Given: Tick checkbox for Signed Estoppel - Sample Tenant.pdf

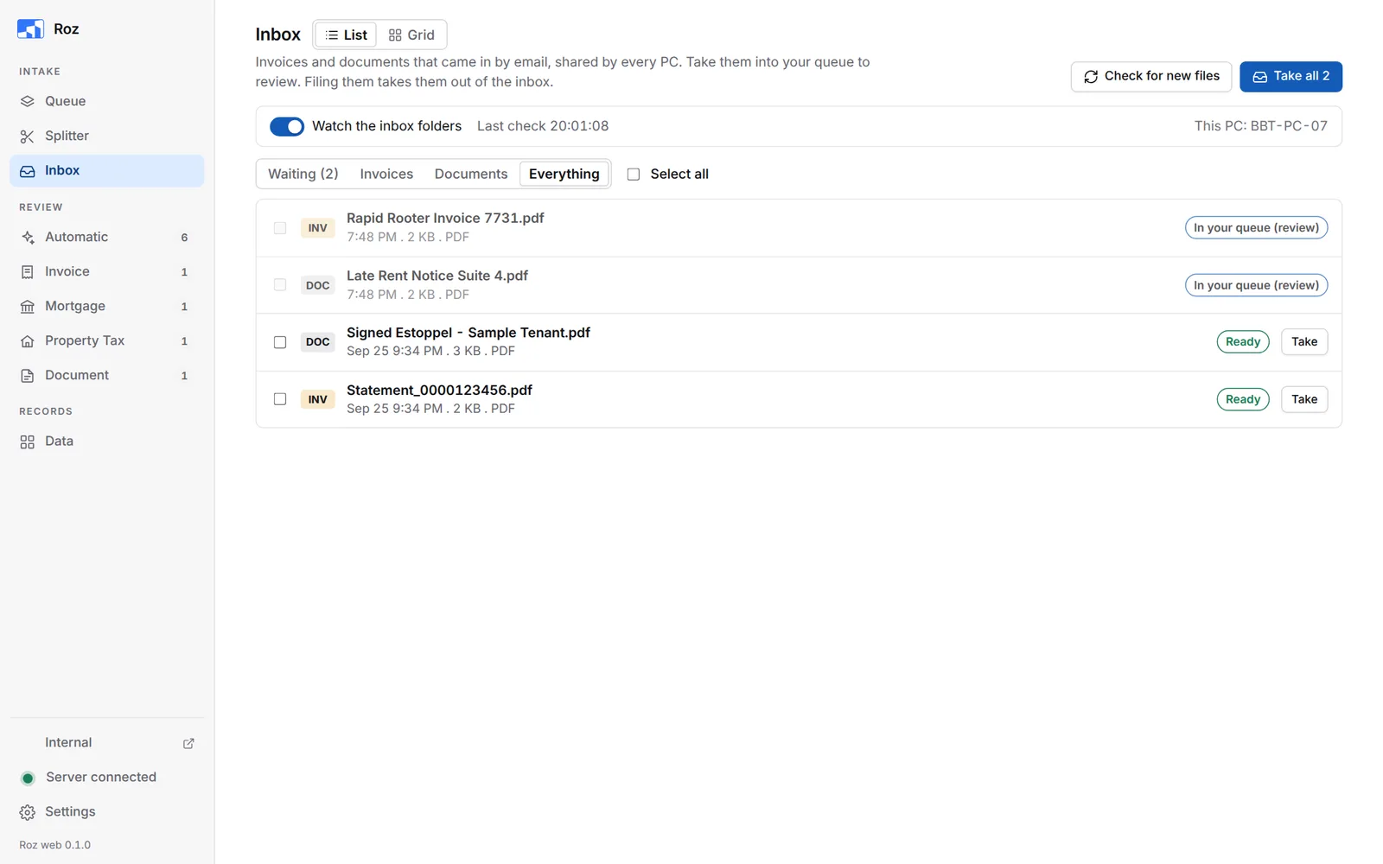Looking at the screenshot, I should pyautogui.click(x=280, y=342).
